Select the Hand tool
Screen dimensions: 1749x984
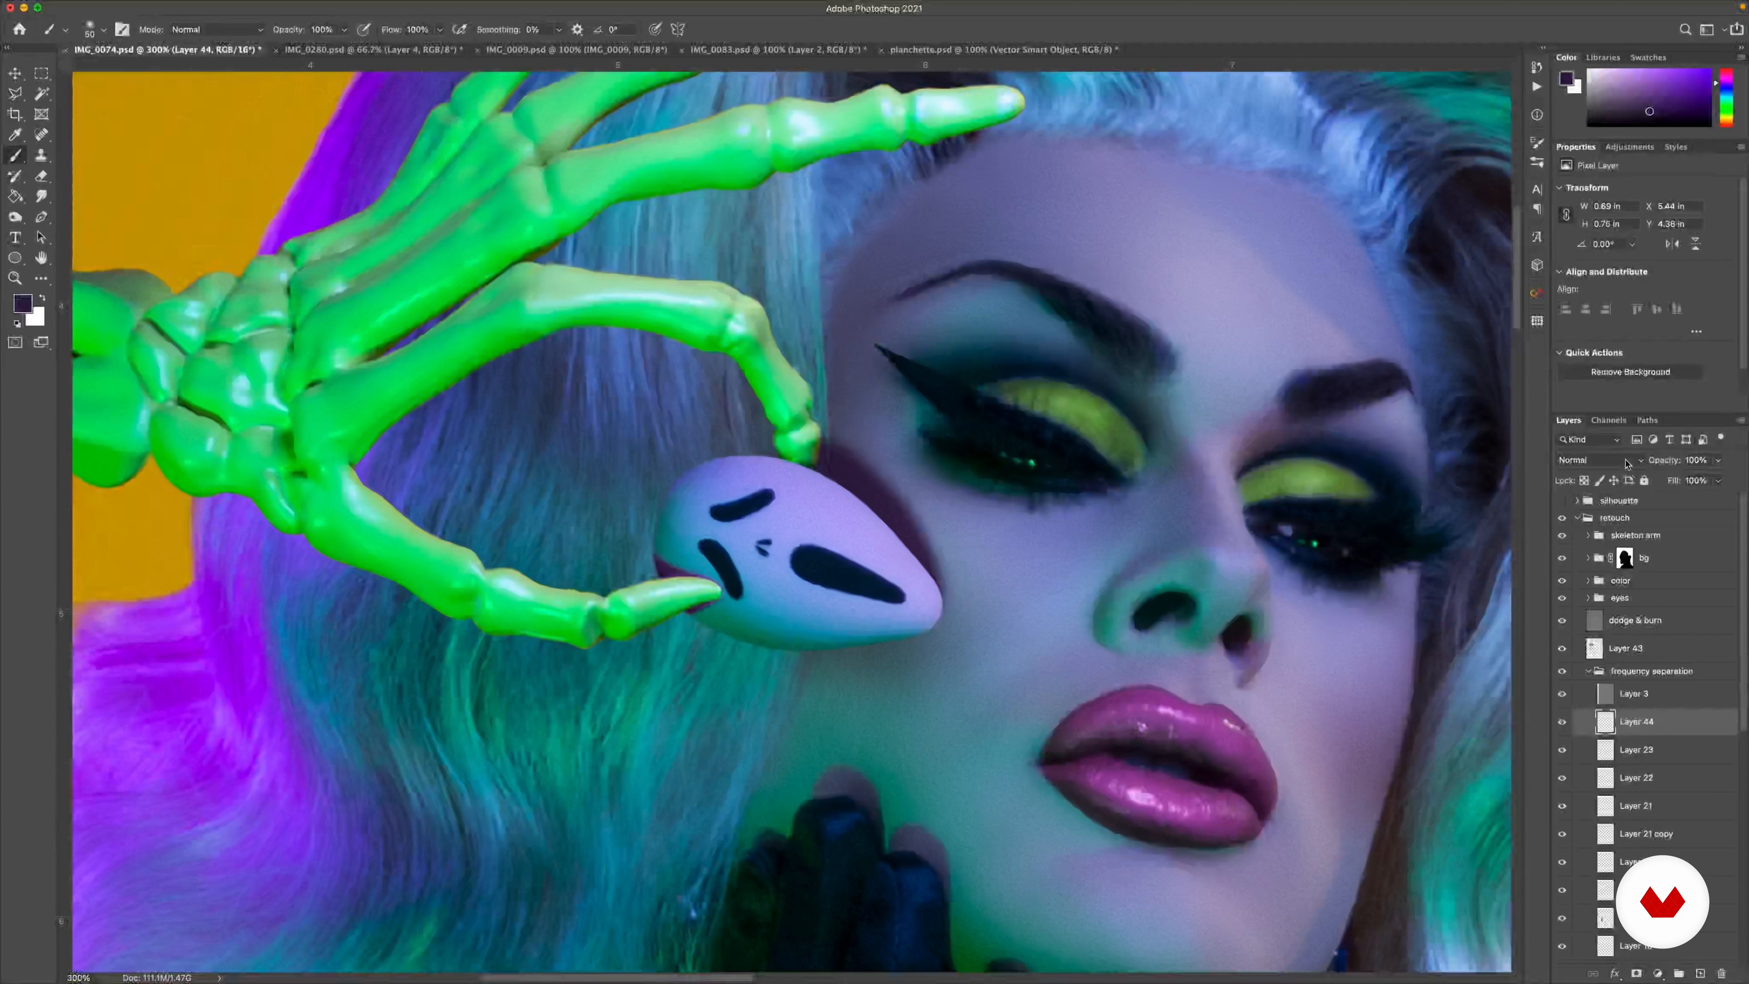(x=41, y=258)
